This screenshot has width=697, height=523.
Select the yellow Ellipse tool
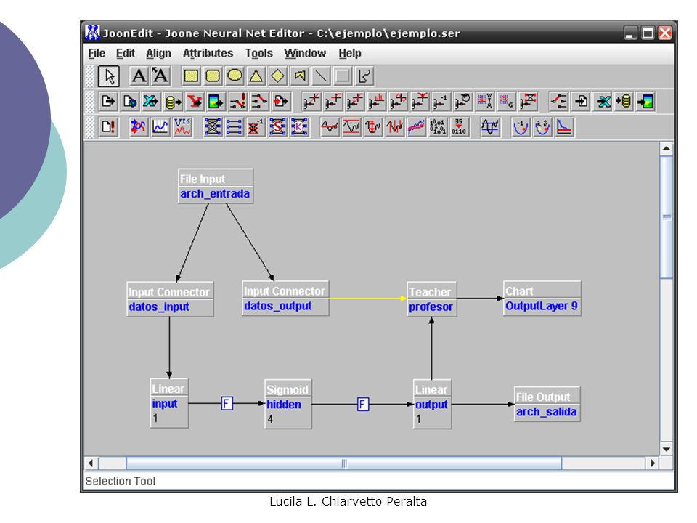(x=235, y=76)
